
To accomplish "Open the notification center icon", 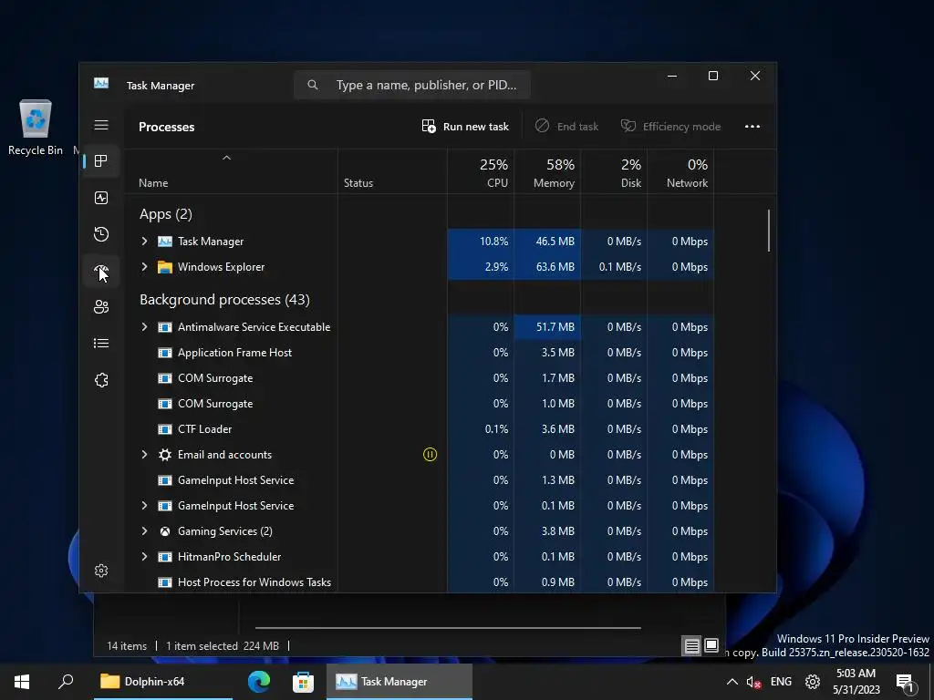I will pos(907,683).
